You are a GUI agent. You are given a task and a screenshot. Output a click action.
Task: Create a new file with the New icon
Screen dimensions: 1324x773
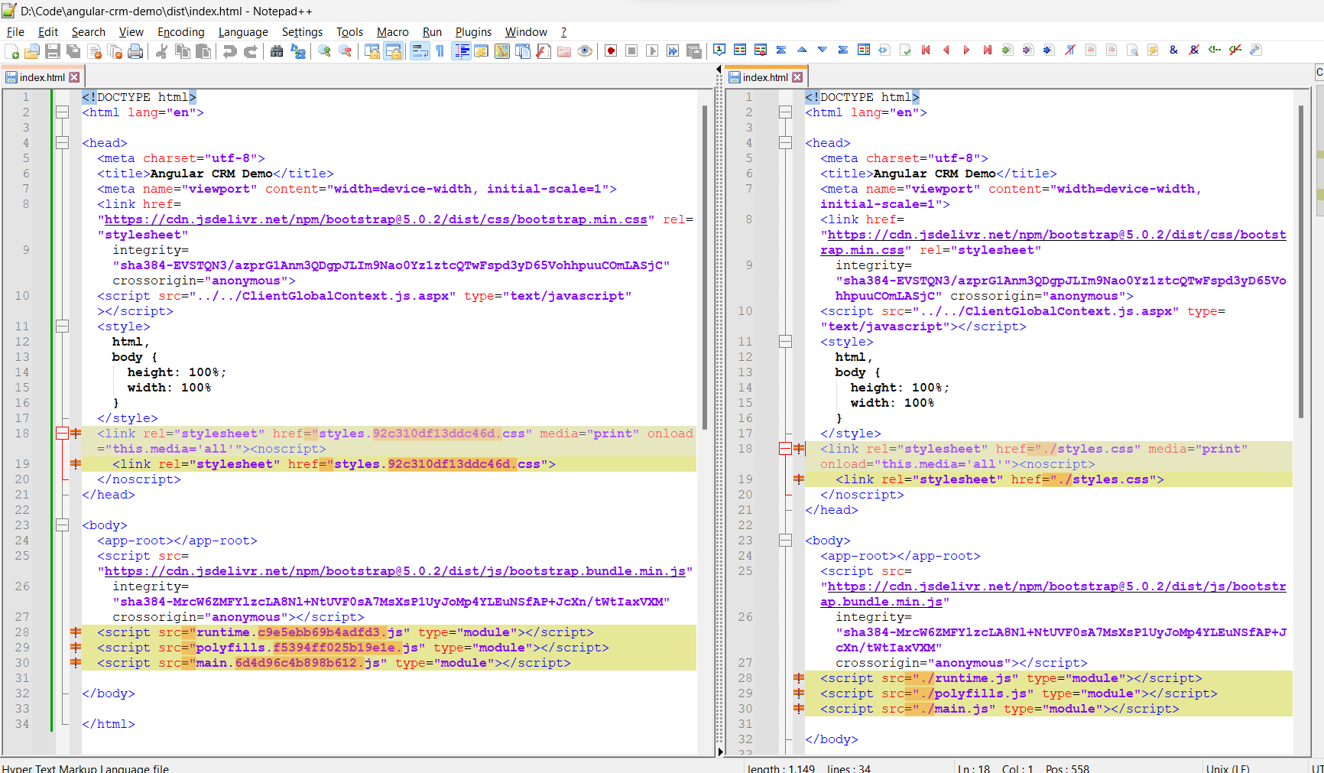(x=12, y=51)
